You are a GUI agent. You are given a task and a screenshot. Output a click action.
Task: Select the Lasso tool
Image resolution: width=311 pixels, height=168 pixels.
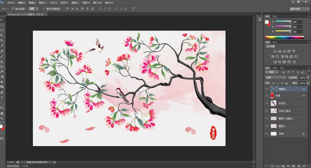point(2,30)
